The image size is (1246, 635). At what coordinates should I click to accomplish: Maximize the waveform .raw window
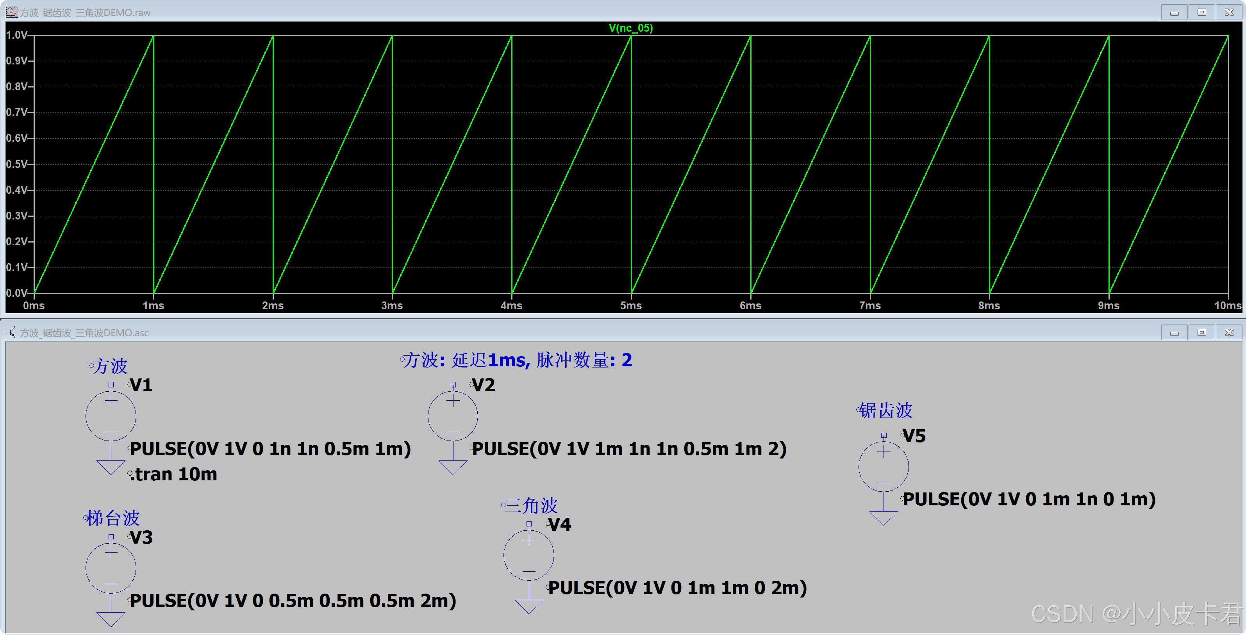(1201, 12)
